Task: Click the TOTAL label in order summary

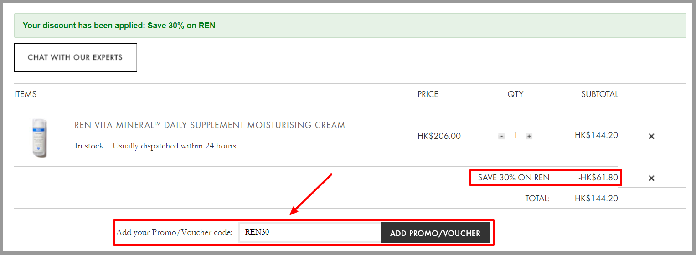Action: pyautogui.click(x=537, y=199)
